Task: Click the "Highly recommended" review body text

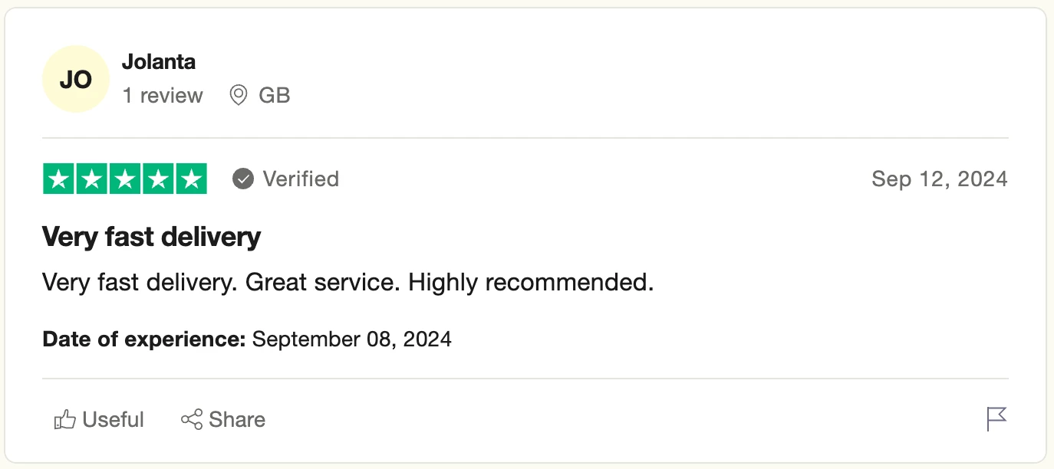Action: point(530,283)
